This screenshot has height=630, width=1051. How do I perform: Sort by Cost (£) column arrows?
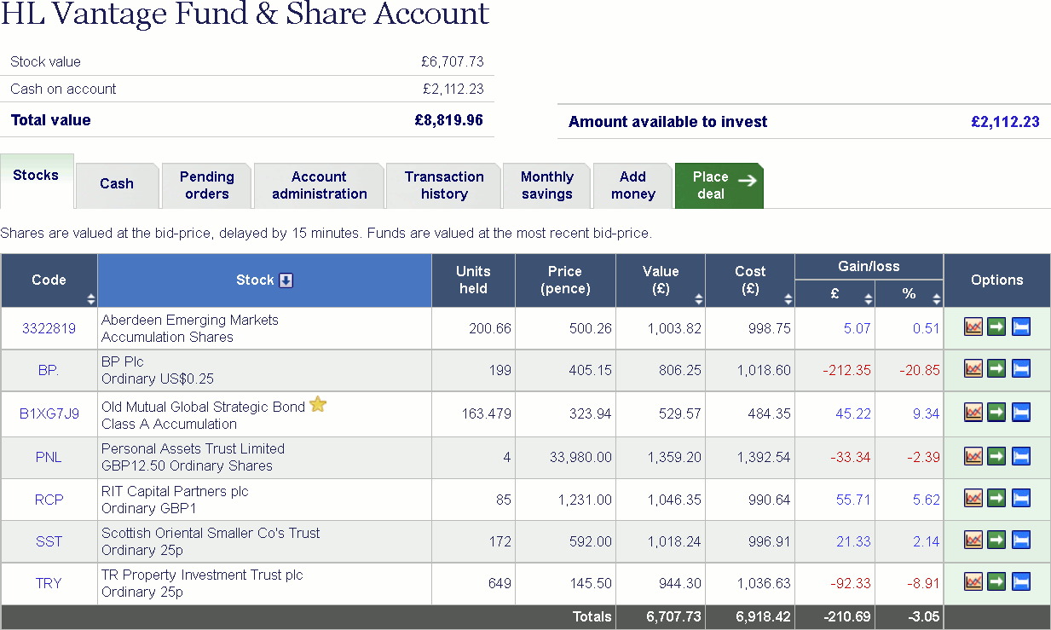pyautogui.click(x=788, y=299)
